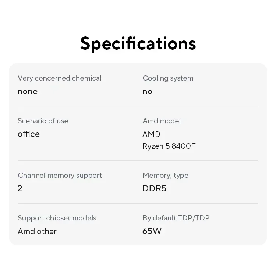Viewport: 276px width, 276px height.
Task: Select the "office" scenario value
Action: 29,134
